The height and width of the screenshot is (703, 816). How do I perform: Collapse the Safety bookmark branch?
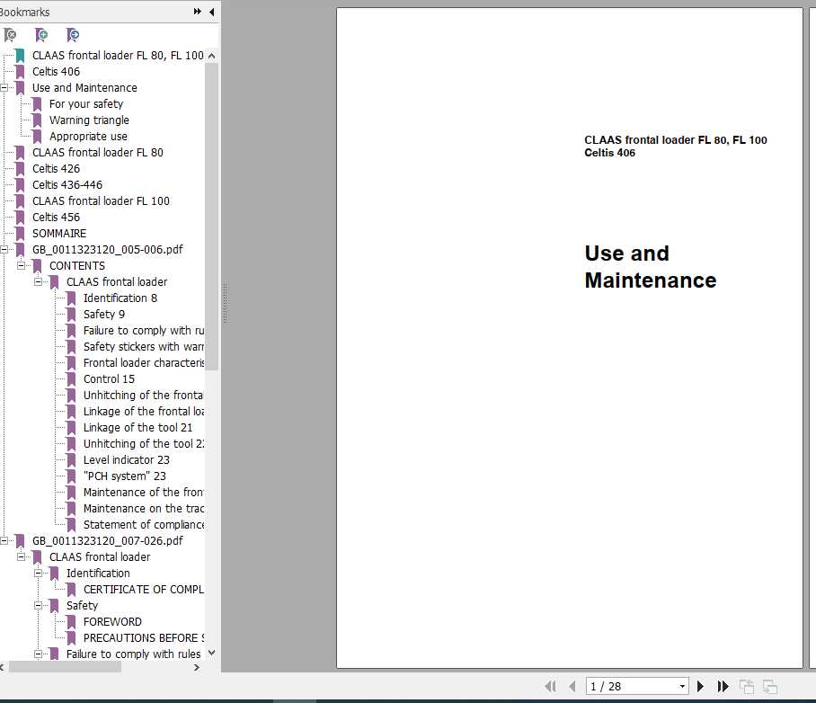coord(39,606)
